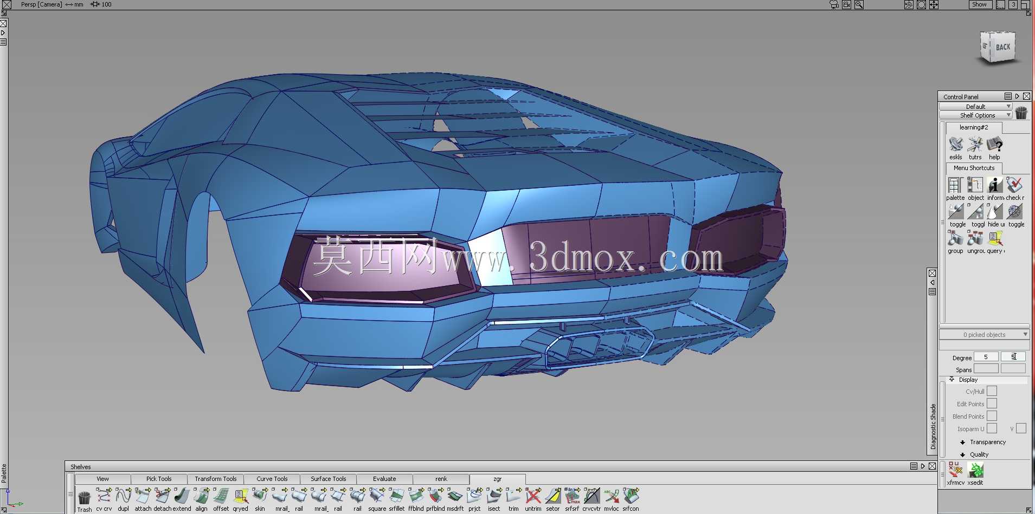Collapse the Display section
Viewport: 1035px width, 514px height.
[952, 380]
